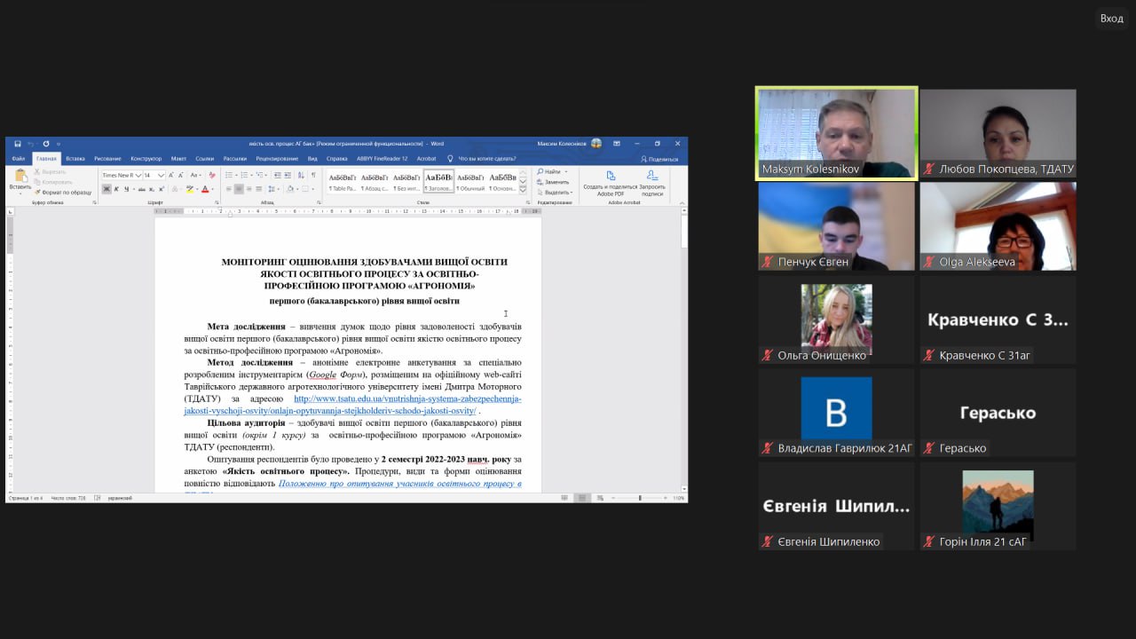1136x639 pixels.
Task: Click the Заменить (Replace) button
Action: click(556, 182)
